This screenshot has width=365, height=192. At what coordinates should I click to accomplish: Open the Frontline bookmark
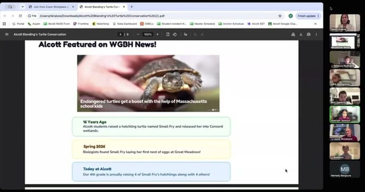pos(81,24)
